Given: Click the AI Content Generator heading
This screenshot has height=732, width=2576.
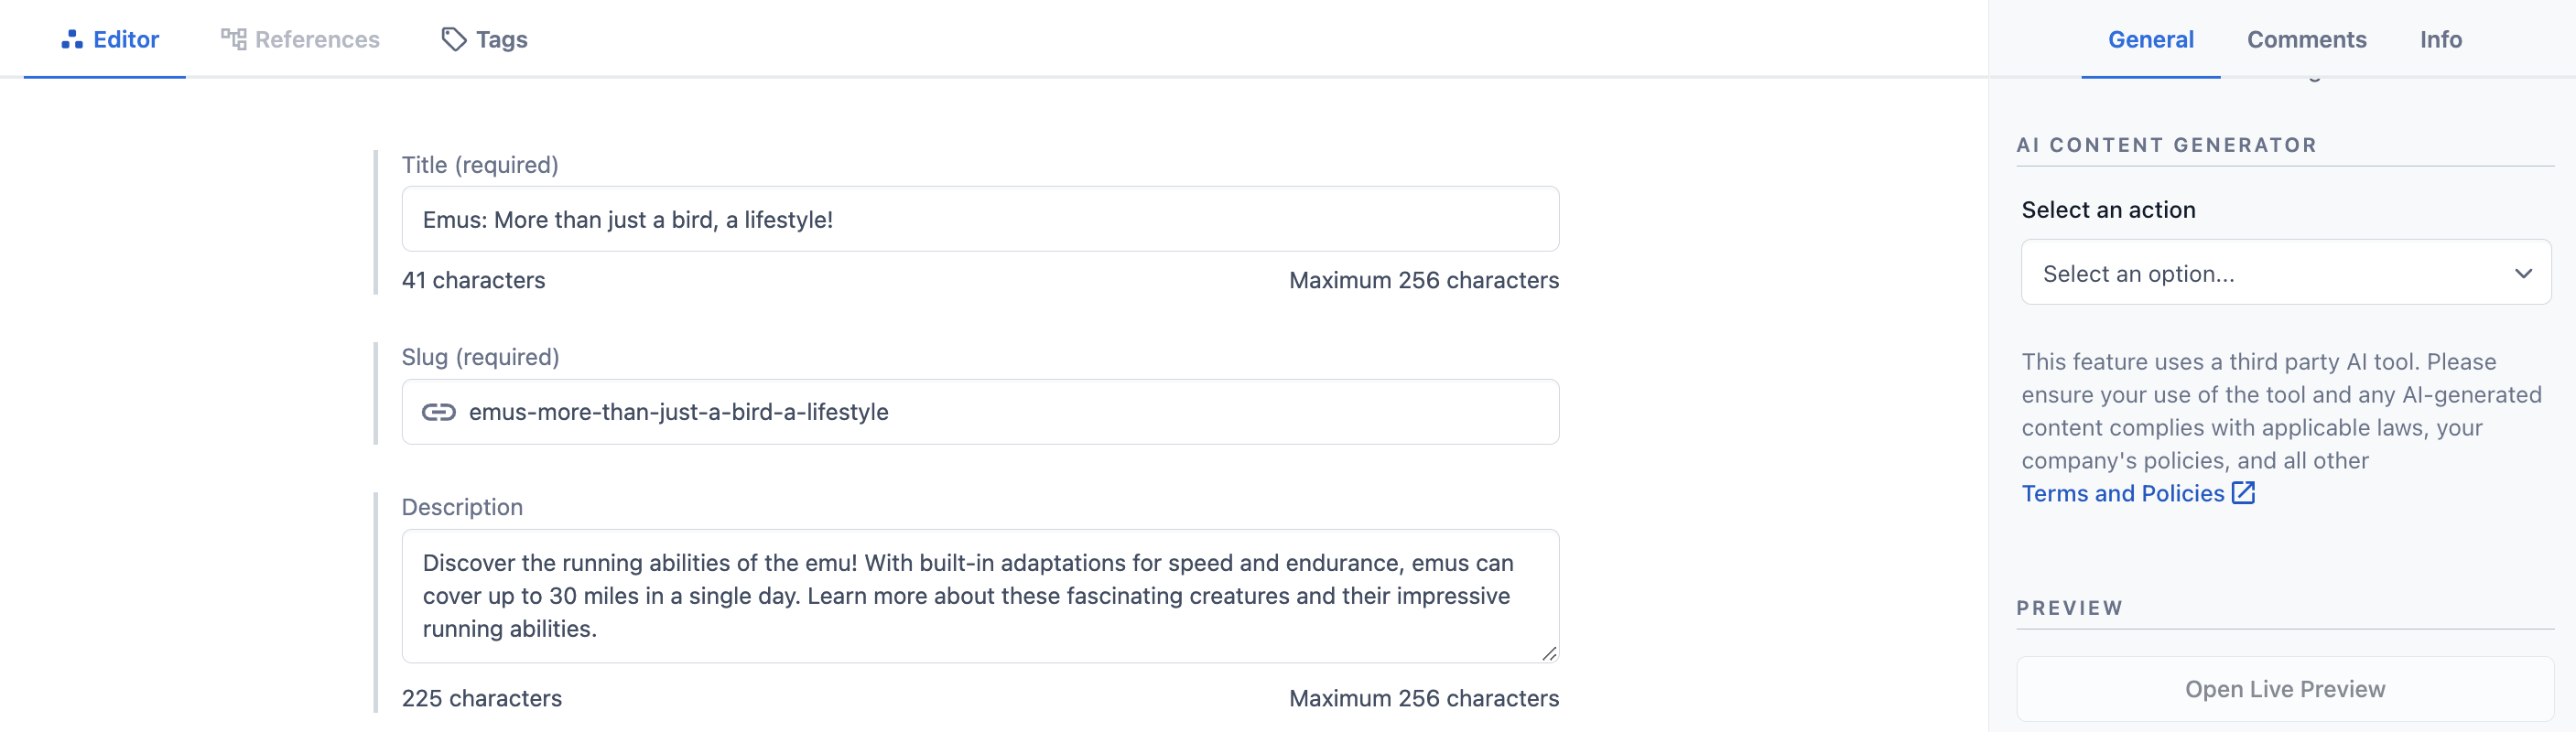Looking at the screenshot, I should click(x=2166, y=145).
